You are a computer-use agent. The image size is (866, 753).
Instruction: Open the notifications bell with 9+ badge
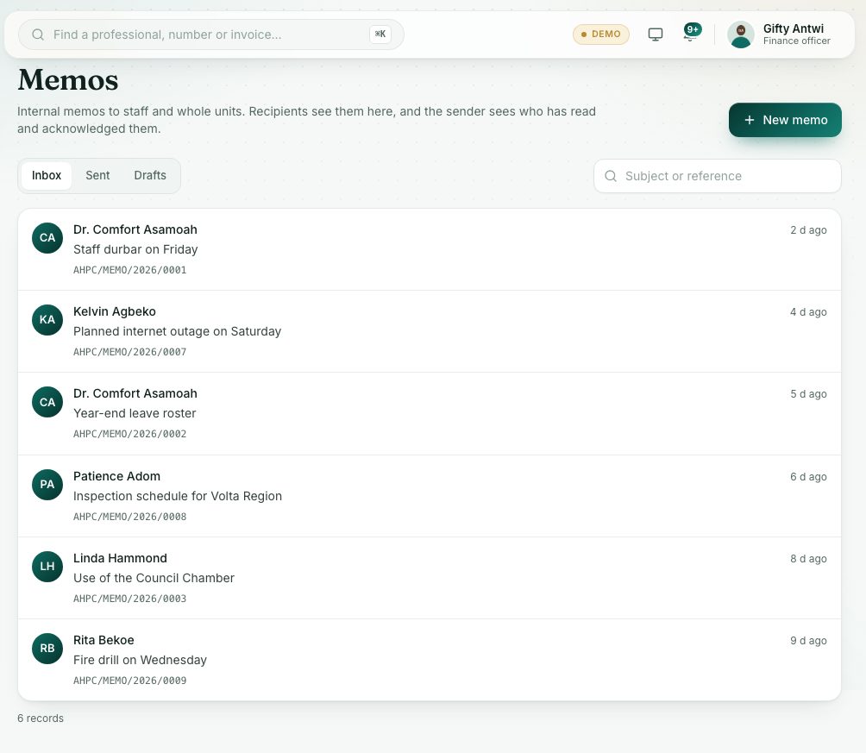pos(692,34)
